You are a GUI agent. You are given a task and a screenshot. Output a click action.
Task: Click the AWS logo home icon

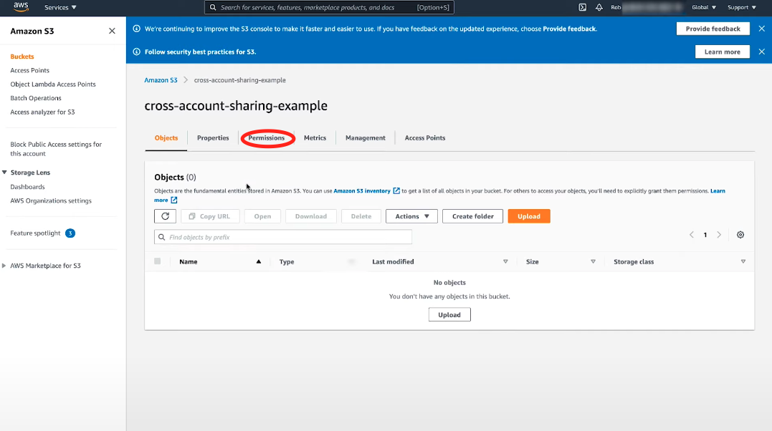coord(21,7)
